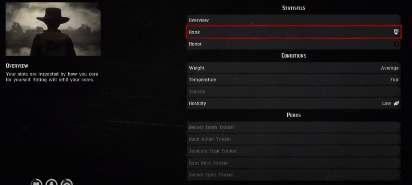Screen dimensions: 412x185
Task: Select the health core heart icon
Action: tap(36, 182)
